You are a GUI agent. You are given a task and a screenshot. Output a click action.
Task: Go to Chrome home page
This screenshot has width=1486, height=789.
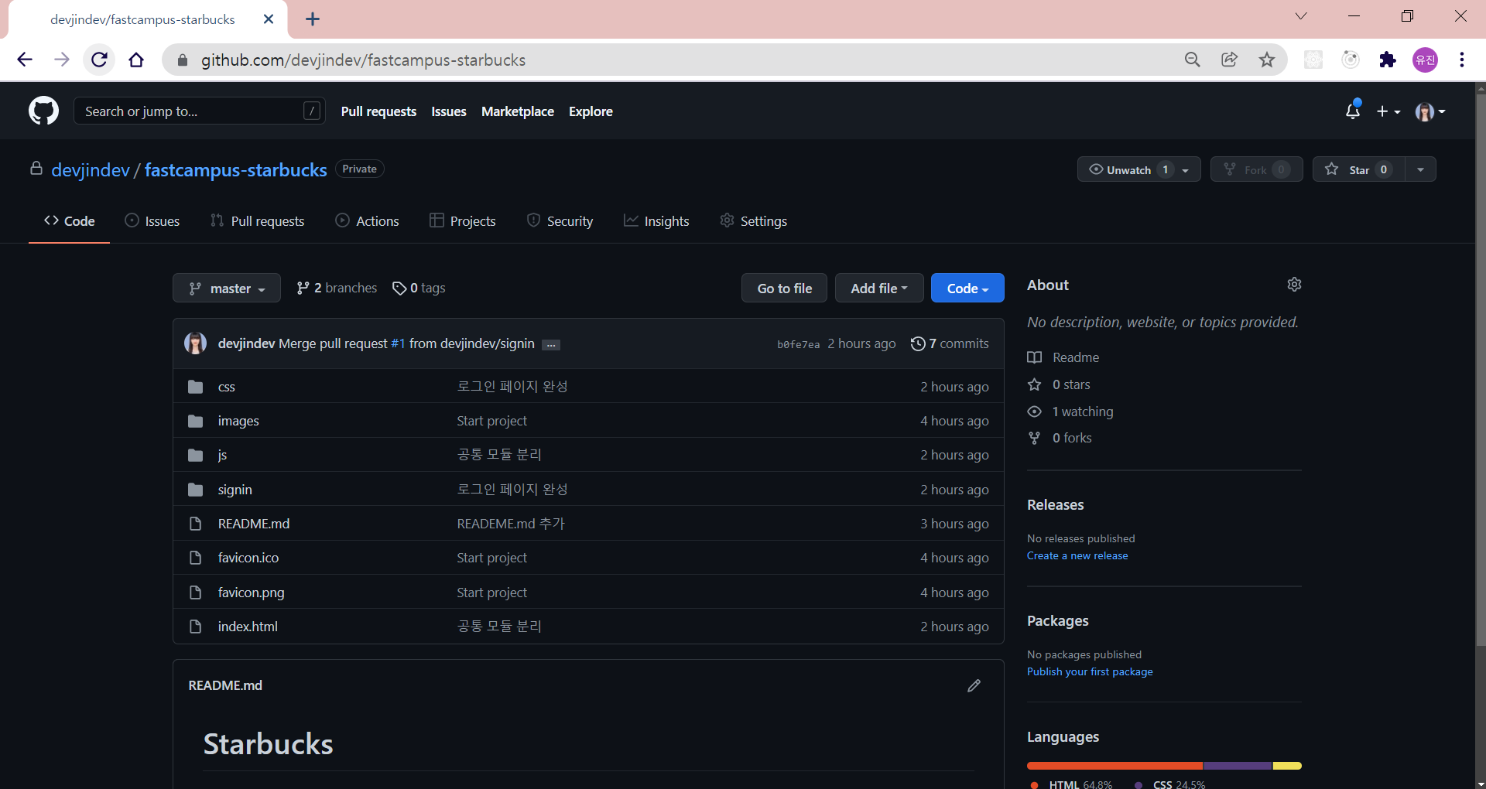136,60
